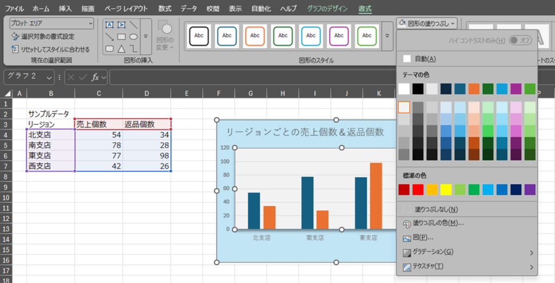
Task: Click cell C5 containing 78
Action: click(x=98, y=146)
